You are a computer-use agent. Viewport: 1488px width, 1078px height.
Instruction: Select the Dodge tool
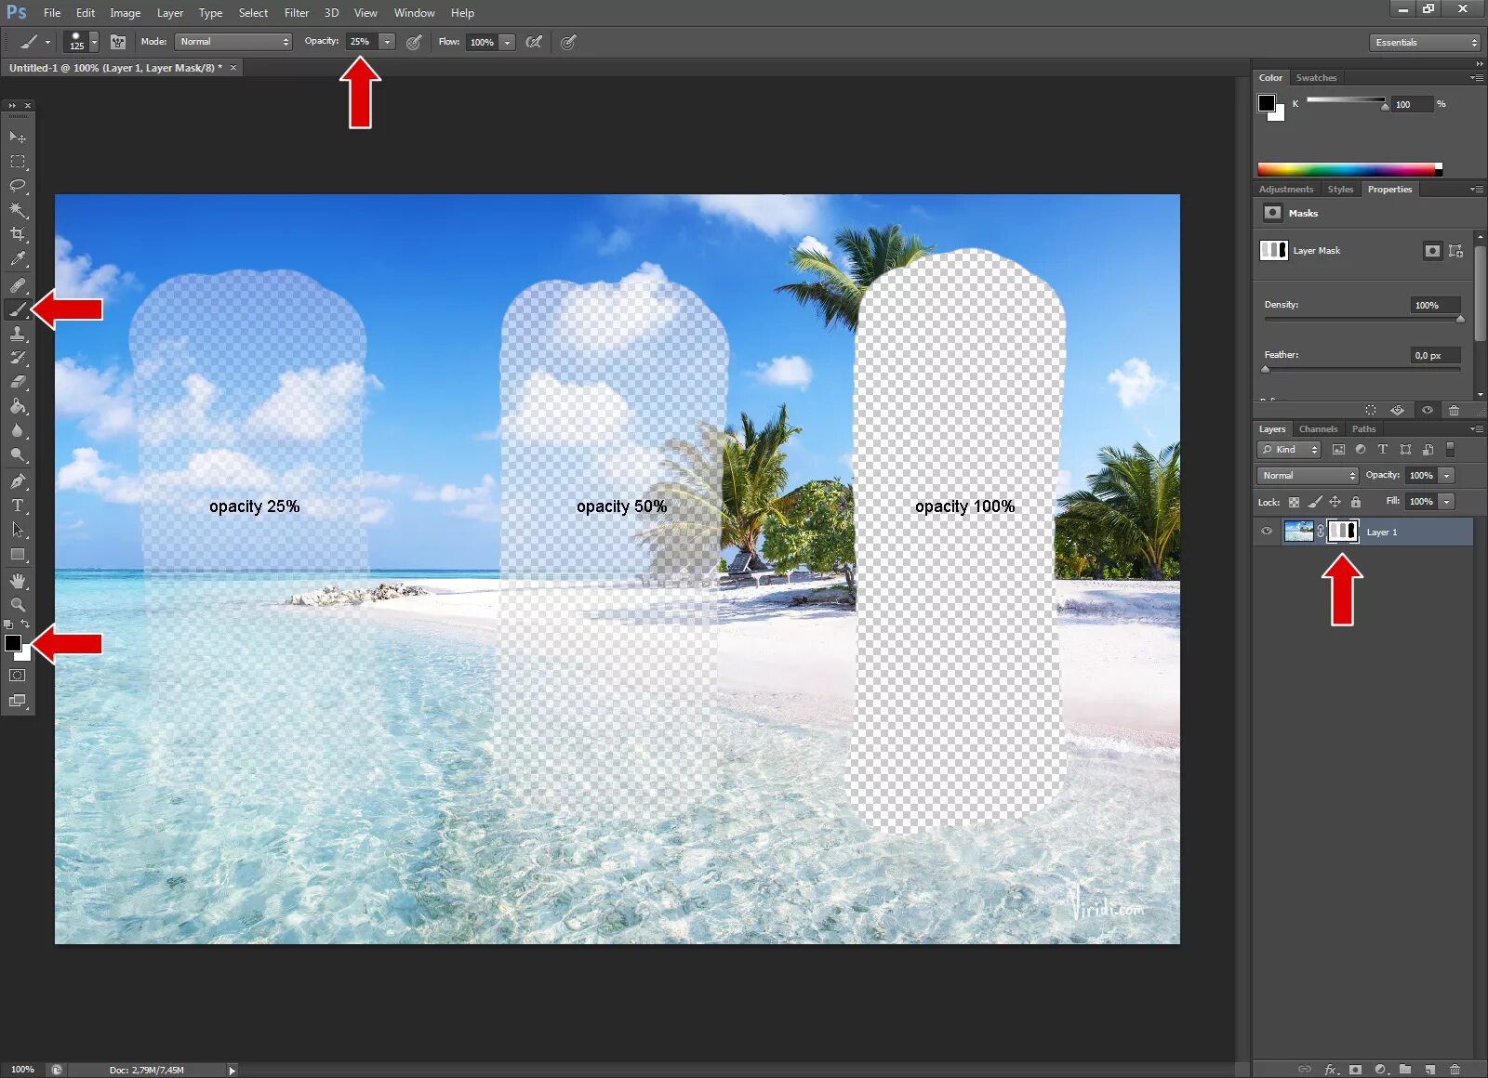point(18,455)
